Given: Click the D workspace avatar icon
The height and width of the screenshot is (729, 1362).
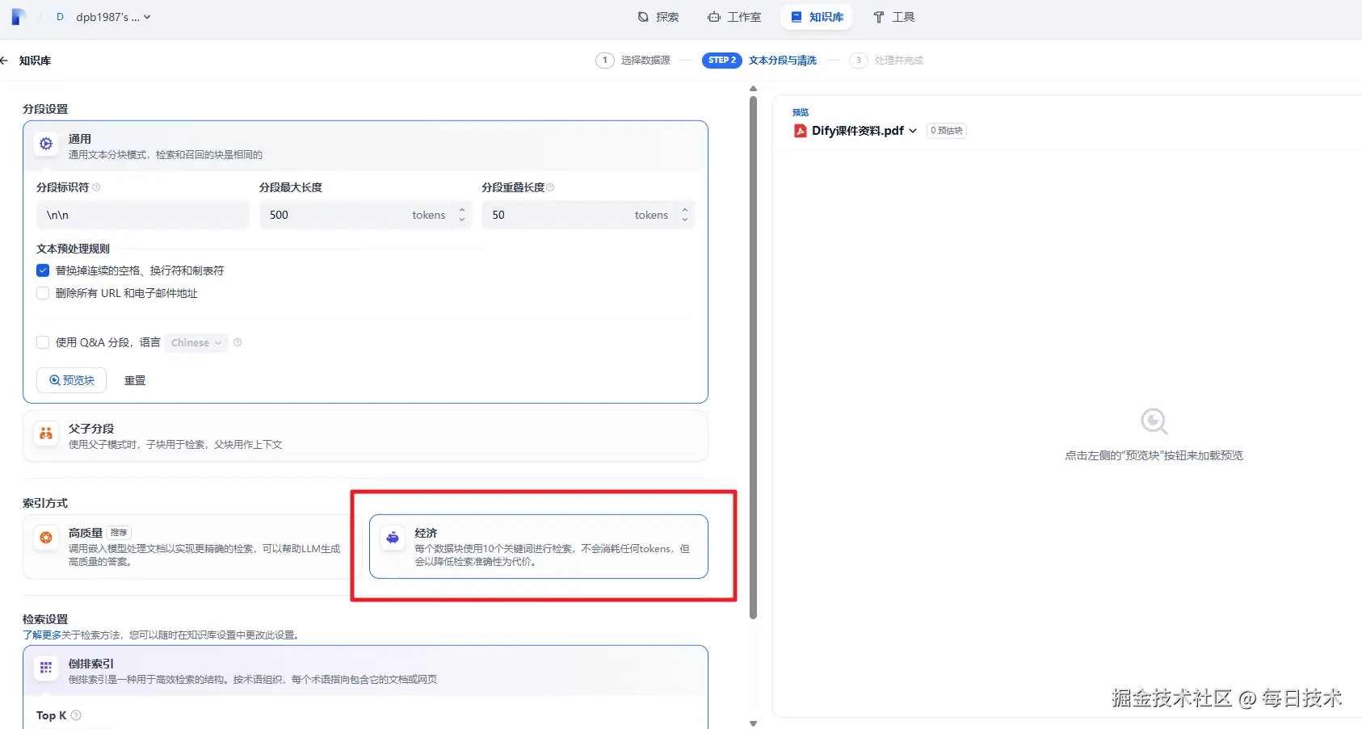Looking at the screenshot, I should pos(60,17).
